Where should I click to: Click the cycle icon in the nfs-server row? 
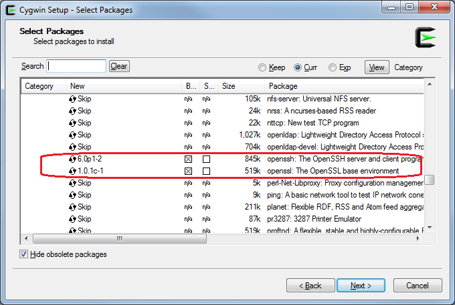tap(72, 99)
